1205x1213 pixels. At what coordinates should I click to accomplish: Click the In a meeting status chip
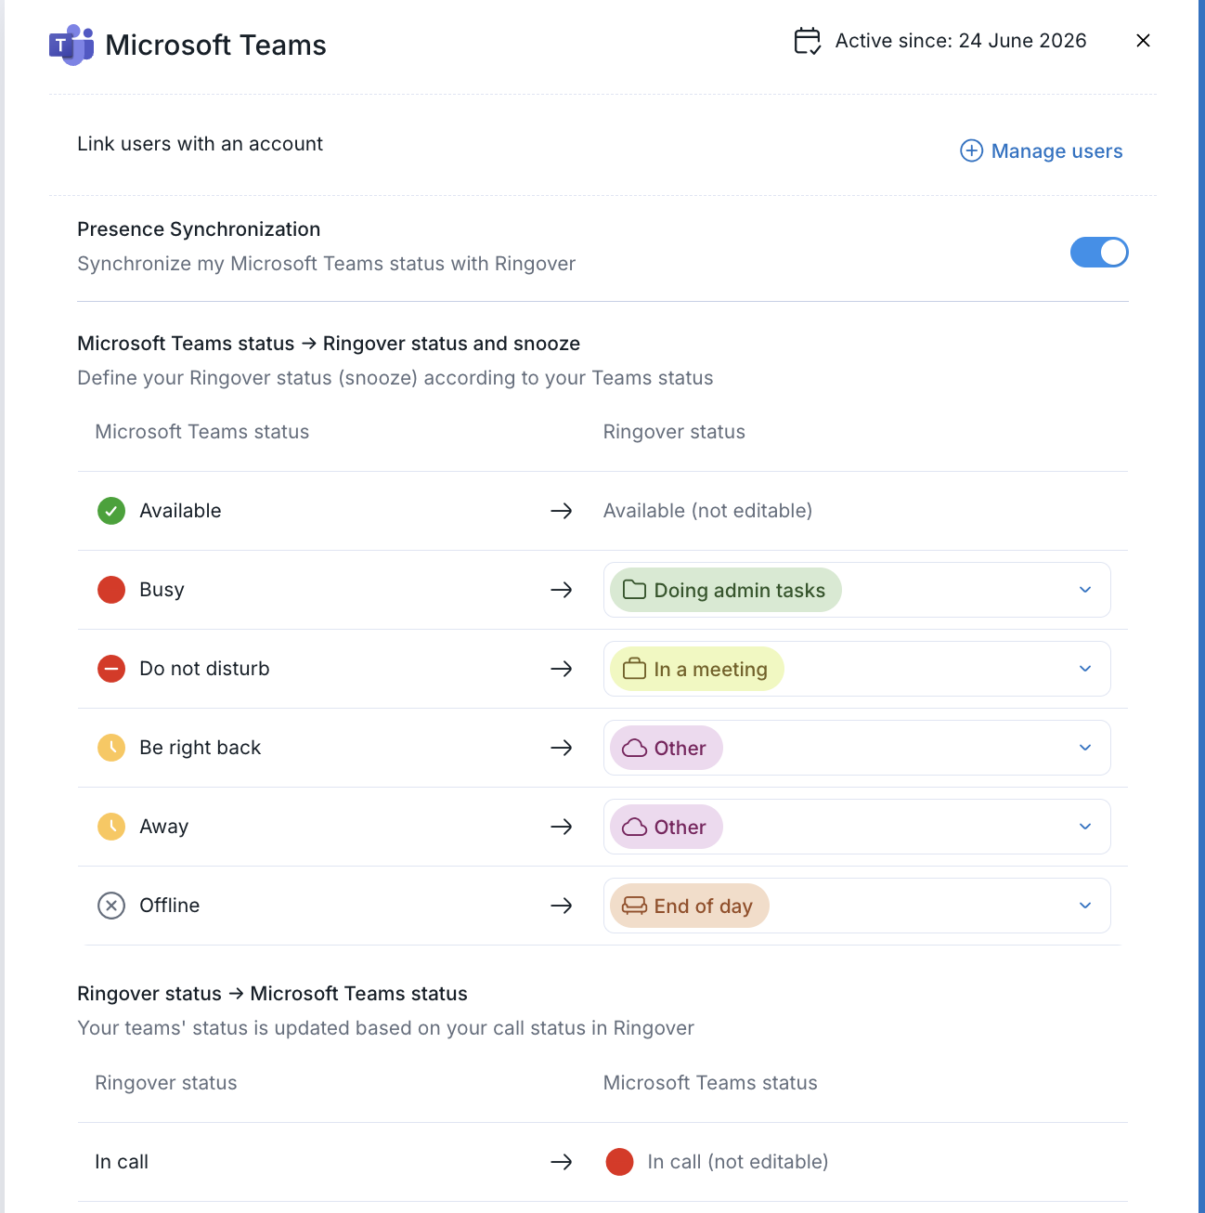697,669
